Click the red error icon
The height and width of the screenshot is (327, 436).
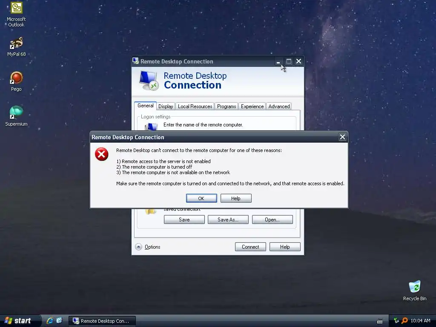point(101,154)
